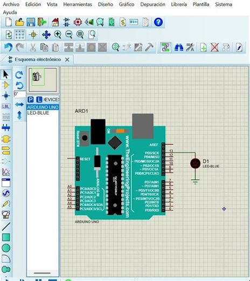Click the Redo arrow icon

(19, 48)
